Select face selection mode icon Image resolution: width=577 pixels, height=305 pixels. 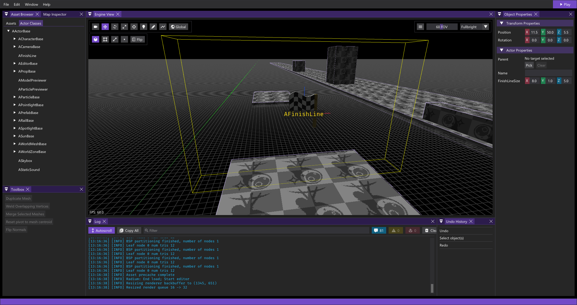(105, 40)
